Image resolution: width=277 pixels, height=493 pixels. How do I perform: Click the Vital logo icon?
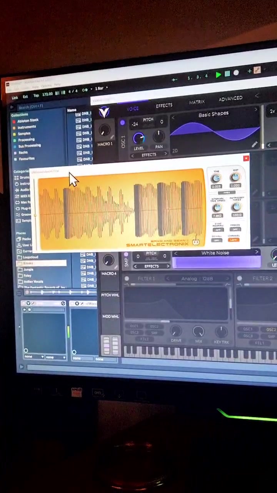pos(104,112)
